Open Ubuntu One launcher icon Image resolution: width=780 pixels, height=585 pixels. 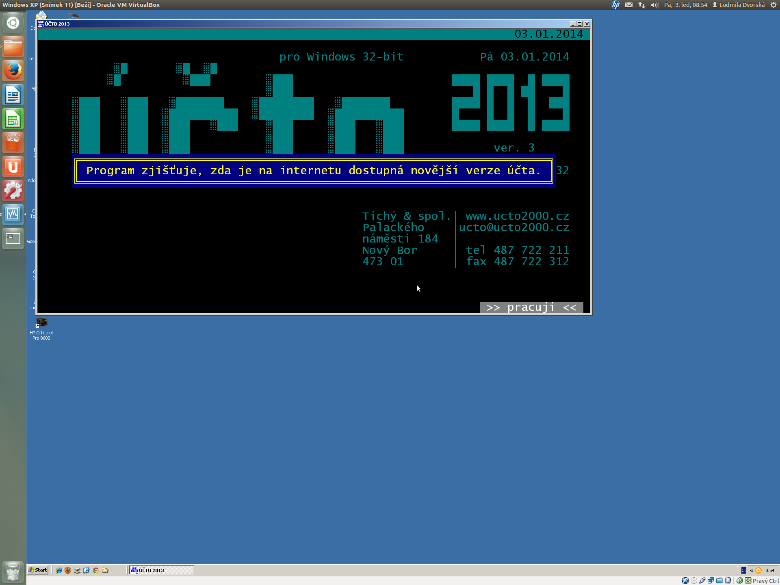click(x=13, y=167)
